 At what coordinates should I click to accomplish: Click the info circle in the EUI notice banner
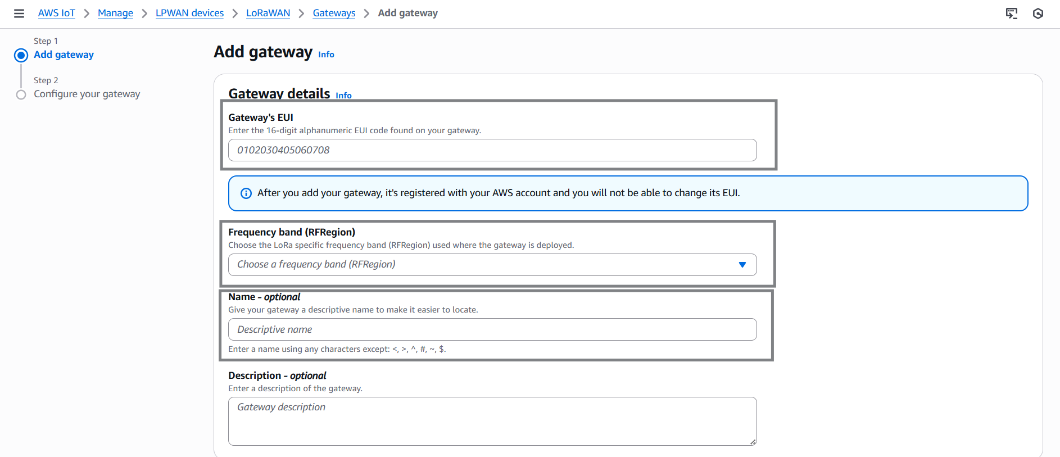[245, 193]
